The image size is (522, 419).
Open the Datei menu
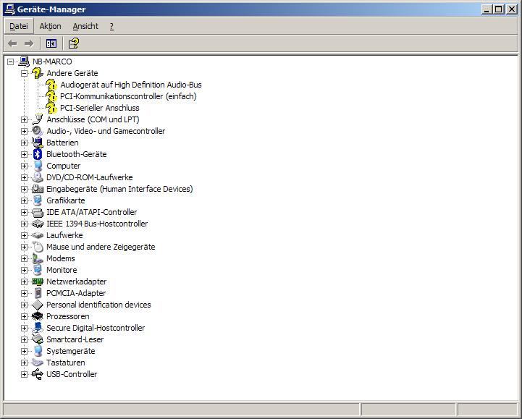pyautogui.click(x=19, y=26)
